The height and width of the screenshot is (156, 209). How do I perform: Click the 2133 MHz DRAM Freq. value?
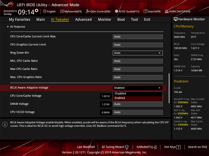[x=196, y=59]
